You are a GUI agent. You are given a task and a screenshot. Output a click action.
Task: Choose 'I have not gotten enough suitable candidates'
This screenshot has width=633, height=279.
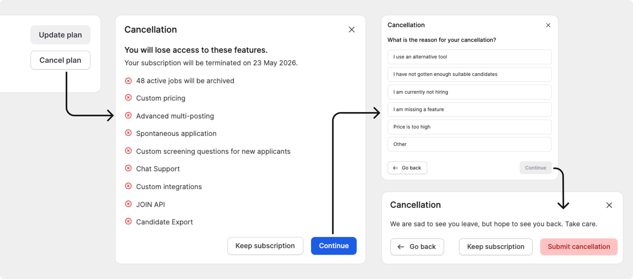tap(469, 74)
